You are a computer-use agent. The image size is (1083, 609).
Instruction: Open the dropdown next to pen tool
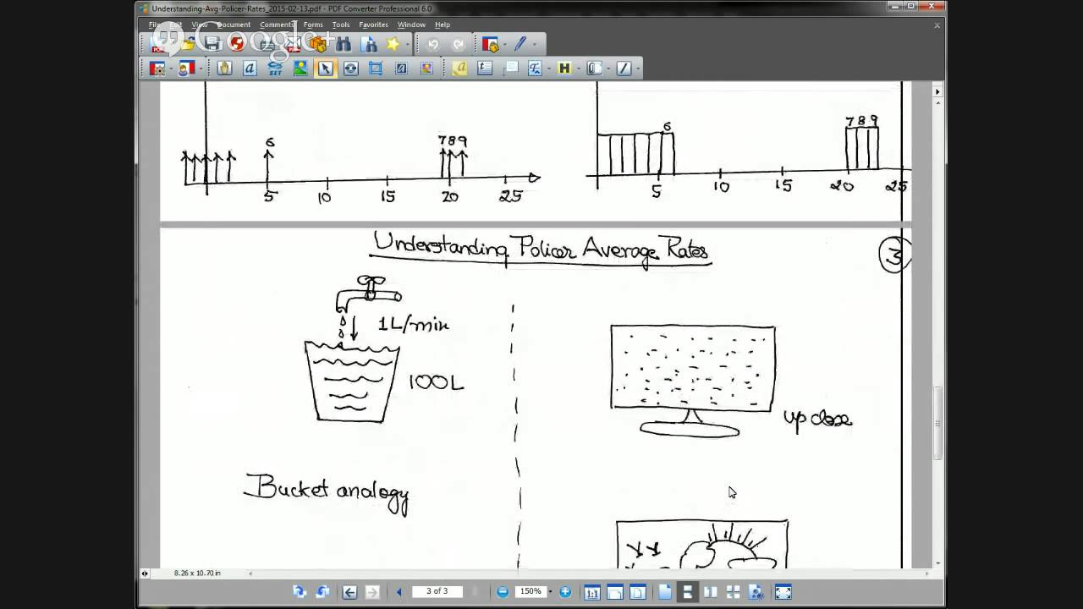(535, 45)
